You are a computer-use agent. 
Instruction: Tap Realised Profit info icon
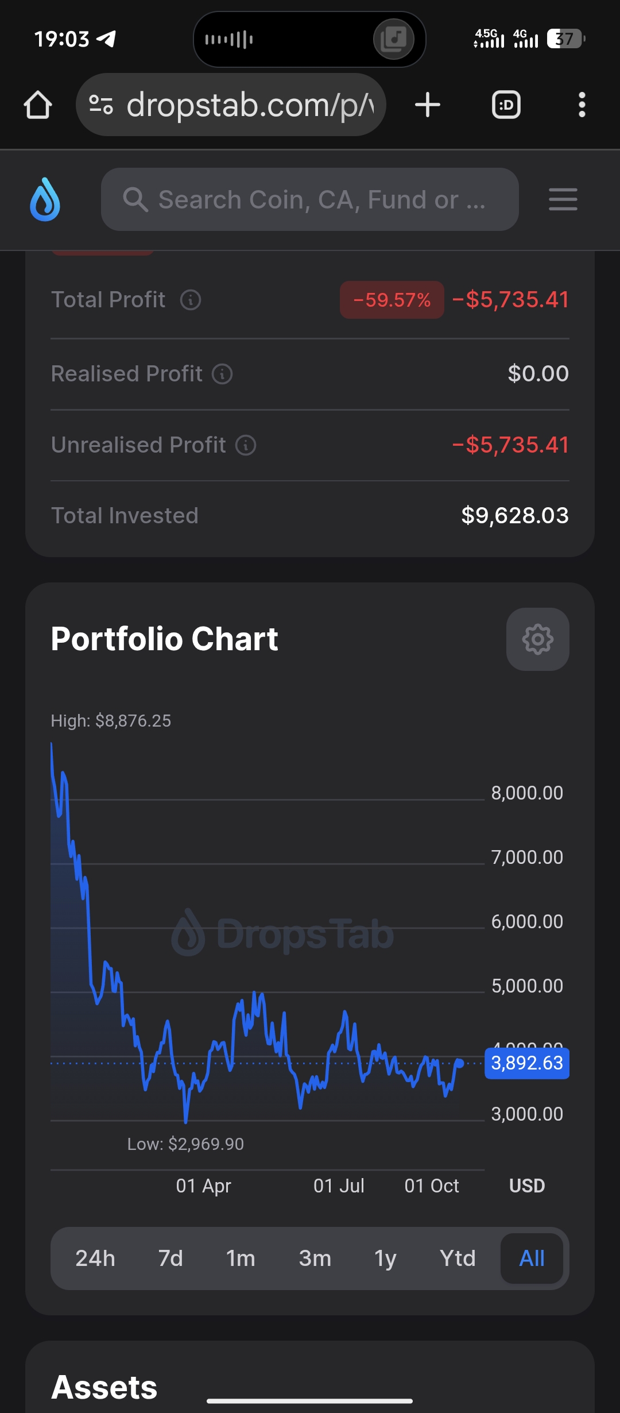222,374
